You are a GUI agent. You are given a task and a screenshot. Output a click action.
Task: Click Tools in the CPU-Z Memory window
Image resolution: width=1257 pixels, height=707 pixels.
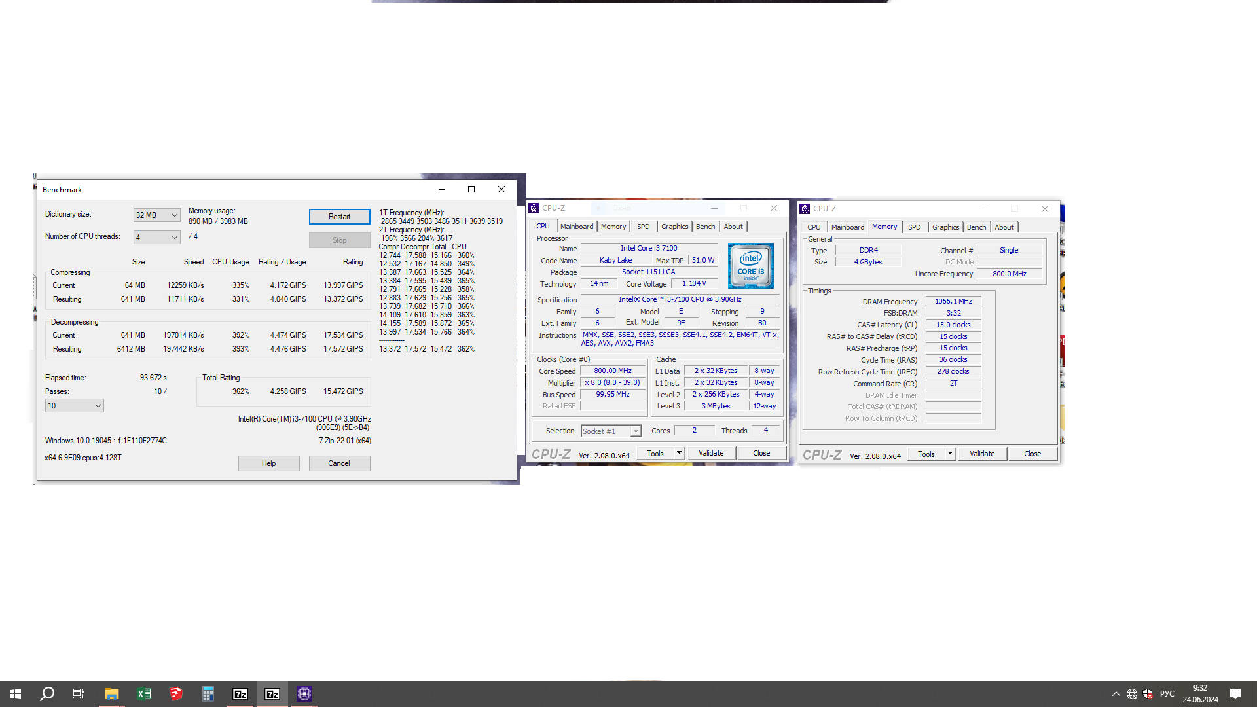tap(926, 454)
